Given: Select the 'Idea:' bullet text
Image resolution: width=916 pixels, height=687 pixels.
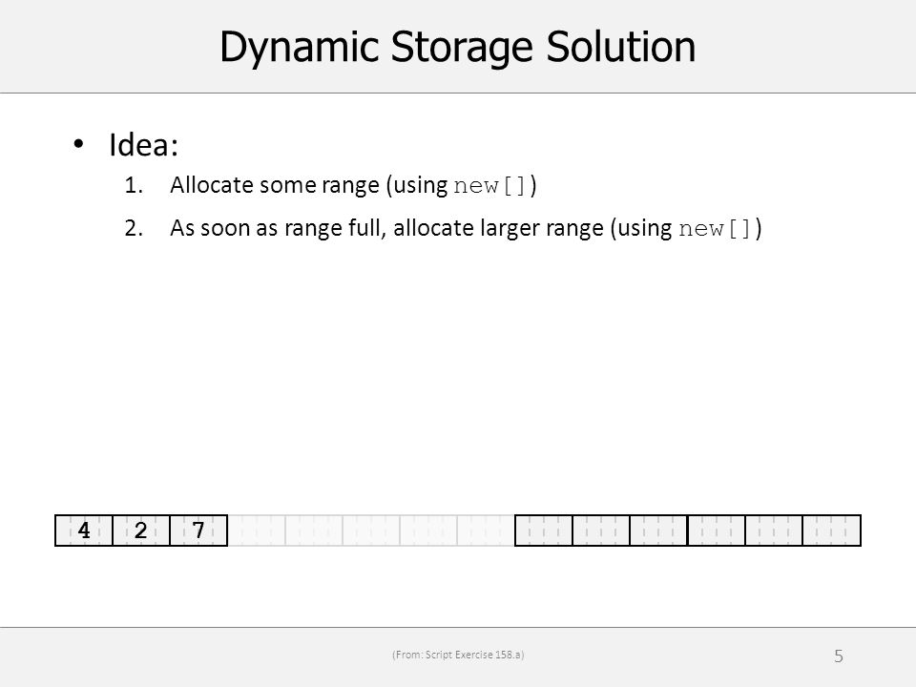Looking at the screenshot, I should [x=143, y=144].
